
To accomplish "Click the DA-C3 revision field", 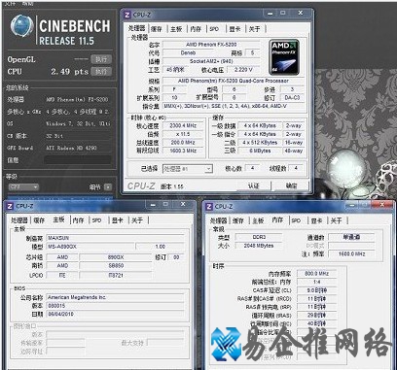I will 292,97.
